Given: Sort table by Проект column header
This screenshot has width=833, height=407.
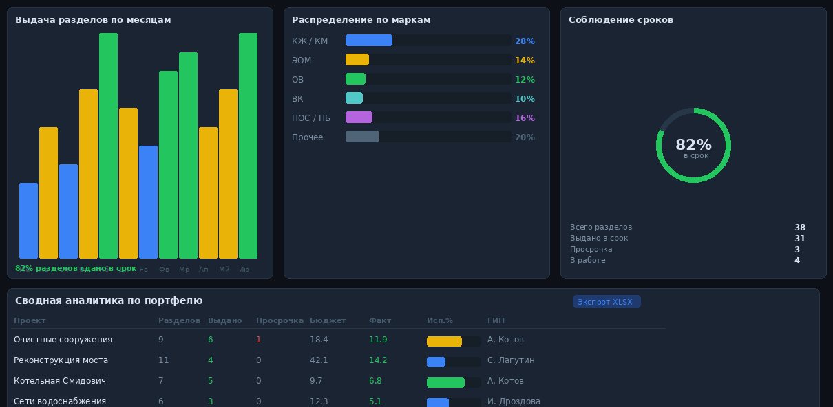Looking at the screenshot, I should pos(30,320).
